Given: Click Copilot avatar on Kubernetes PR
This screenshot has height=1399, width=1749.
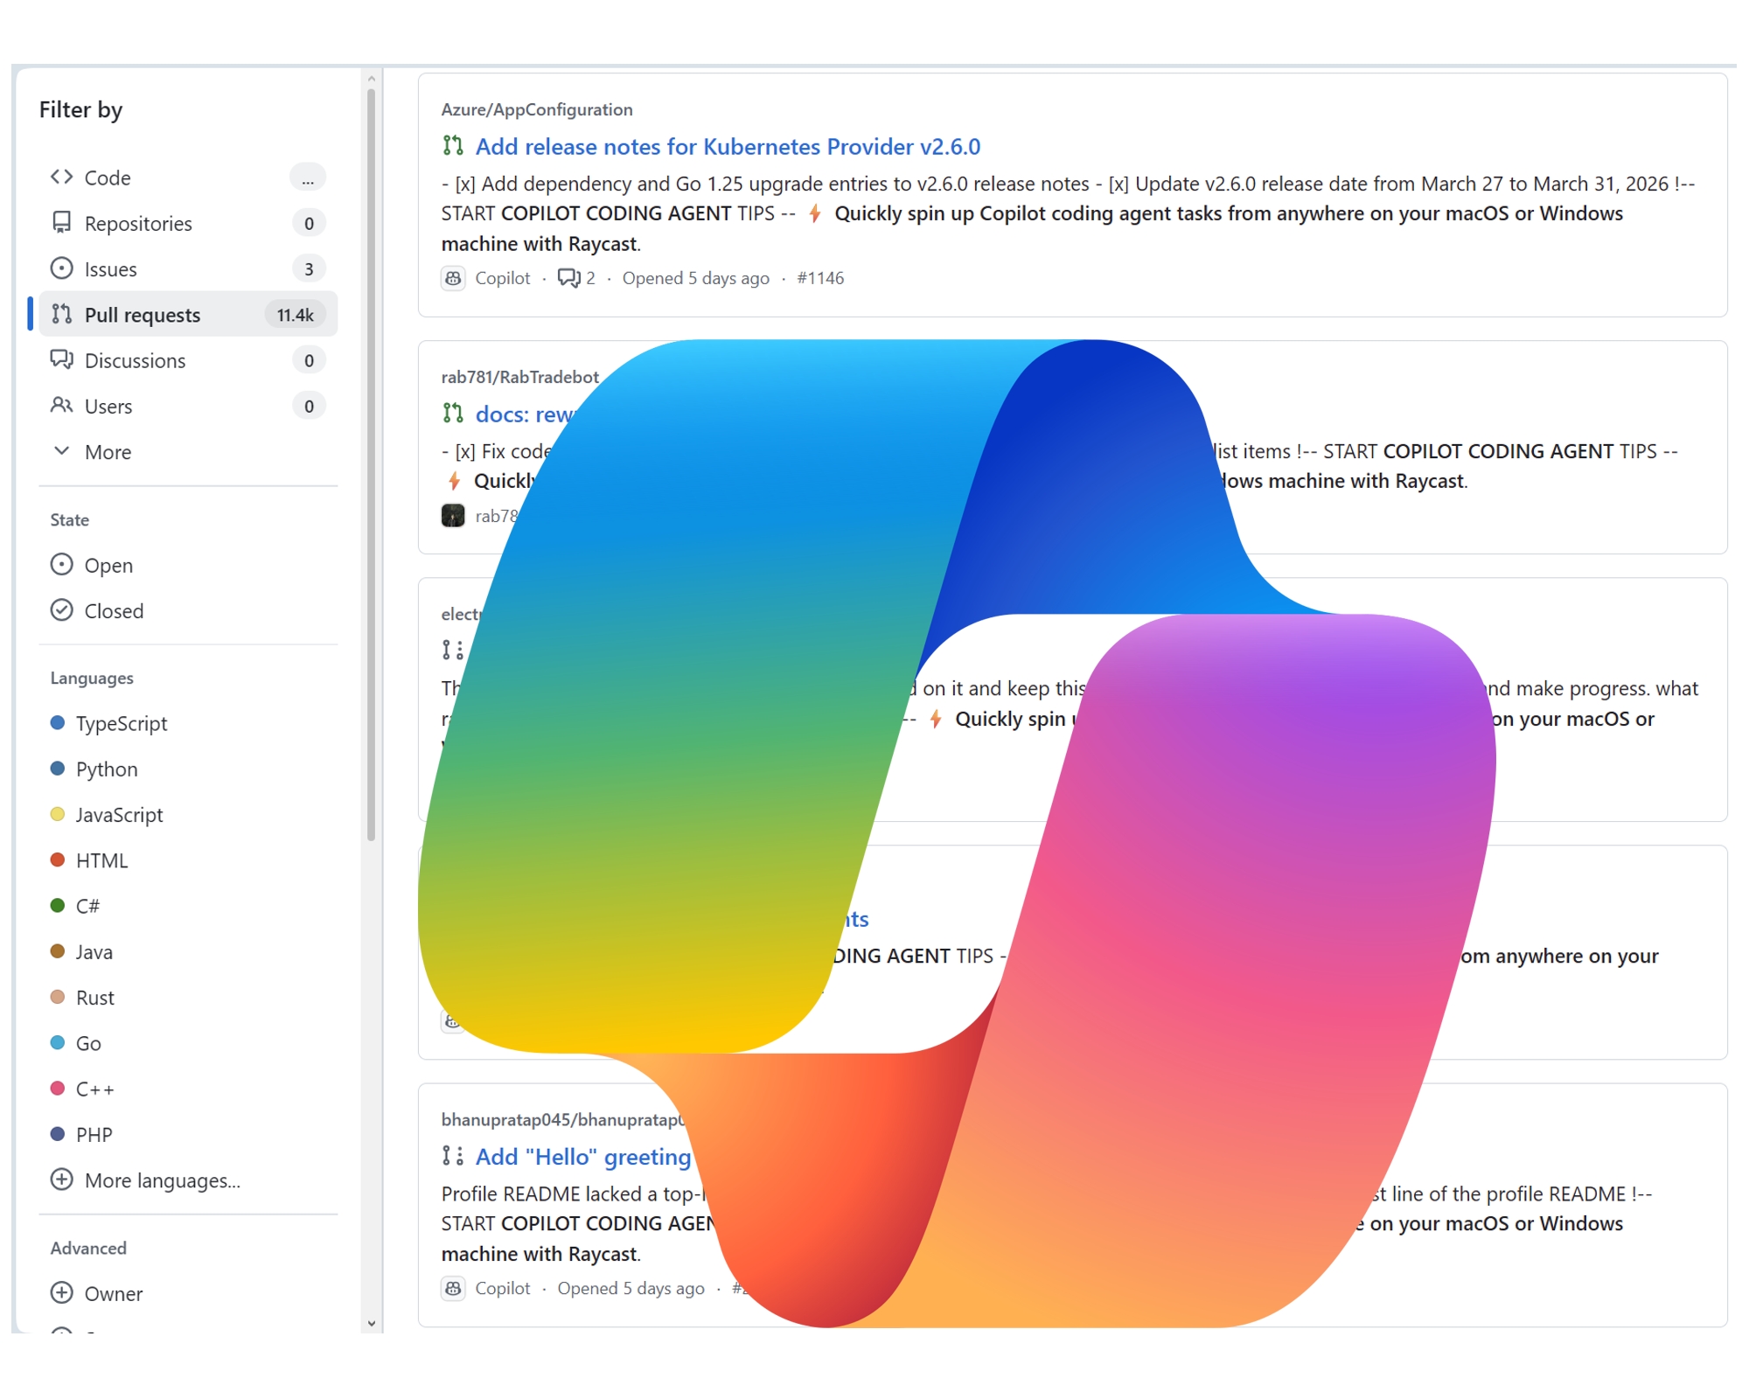Looking at the screenshot, I should point(453,278).
